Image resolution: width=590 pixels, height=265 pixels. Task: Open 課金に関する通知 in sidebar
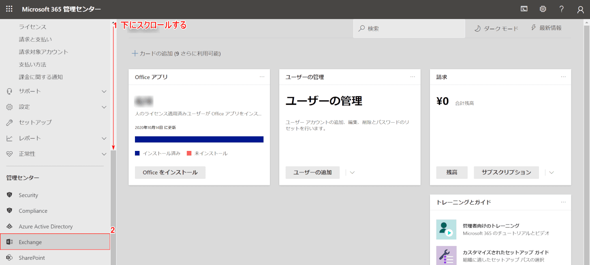pyautogui.click(x=41, y=77)
